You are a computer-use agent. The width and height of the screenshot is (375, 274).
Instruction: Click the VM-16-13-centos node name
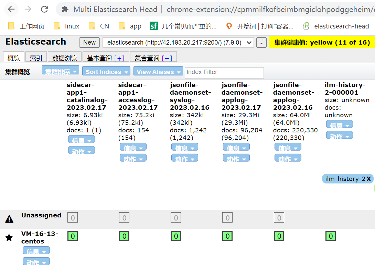tap(40, 237)
